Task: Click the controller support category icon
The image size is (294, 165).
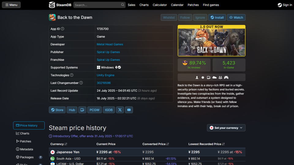Action: [226, 77]
